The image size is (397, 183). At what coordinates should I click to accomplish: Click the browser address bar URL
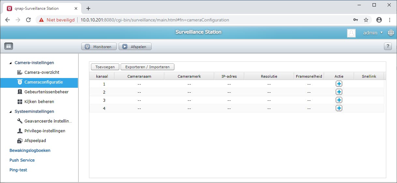pyautogui.click(x=155, y=20)
